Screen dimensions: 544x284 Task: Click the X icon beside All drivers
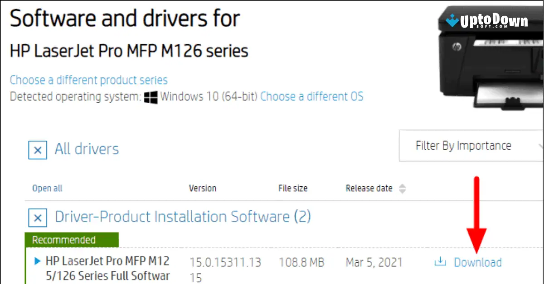pos(37,150)
